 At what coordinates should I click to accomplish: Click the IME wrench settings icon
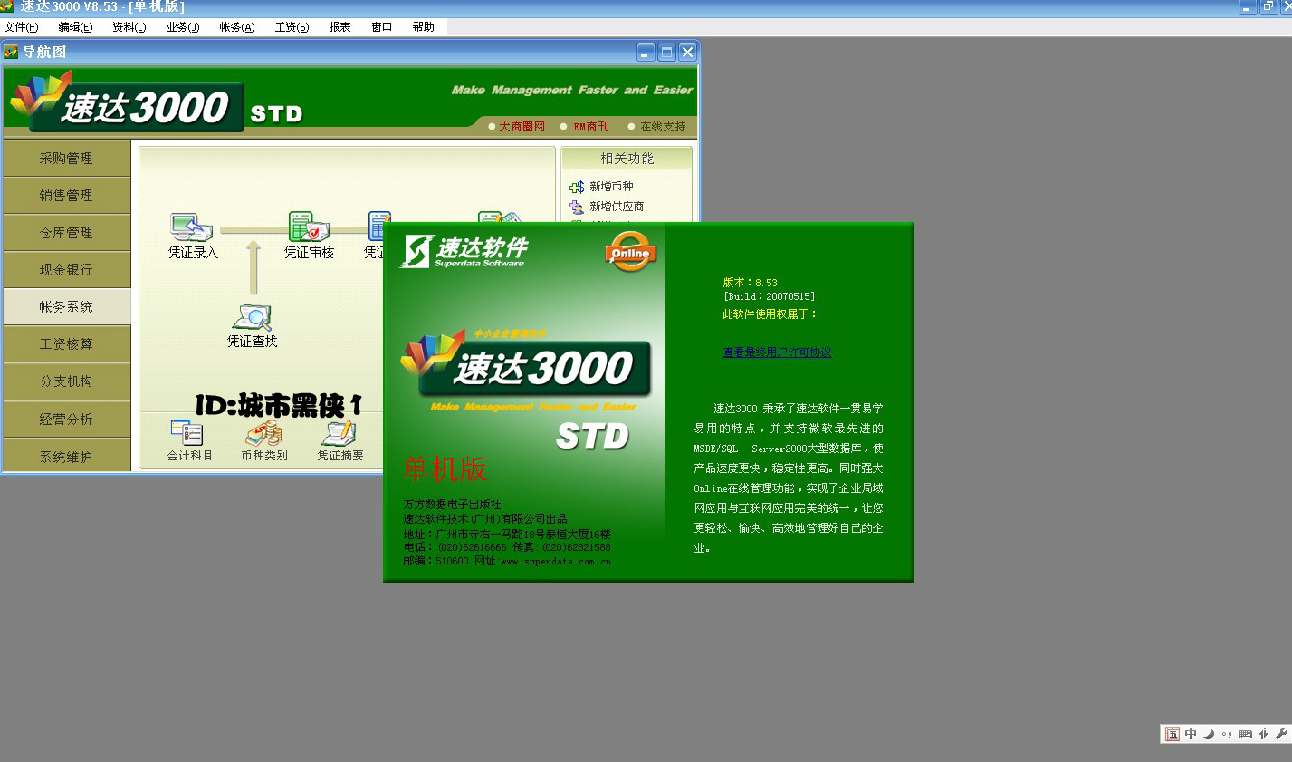click(x=1281, y=734)
